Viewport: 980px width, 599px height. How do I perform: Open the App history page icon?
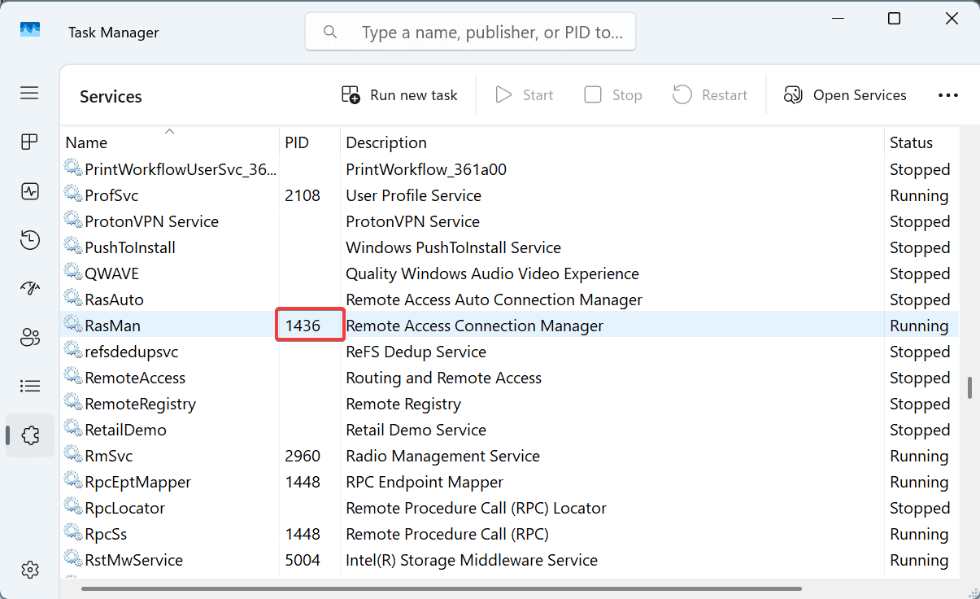[30, 240]
